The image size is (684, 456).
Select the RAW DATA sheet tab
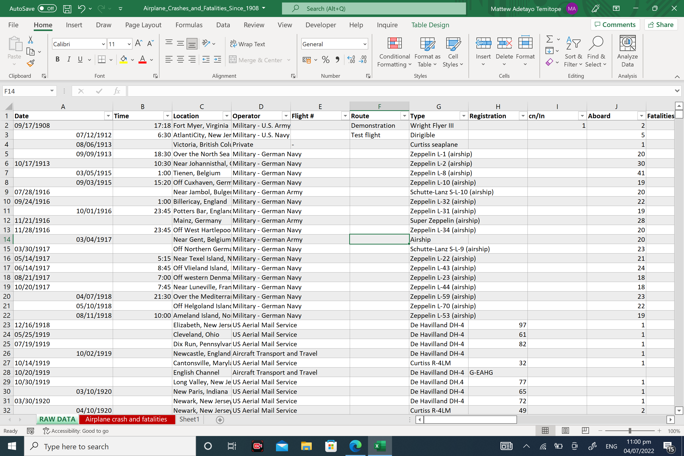[x=57, y=419]
